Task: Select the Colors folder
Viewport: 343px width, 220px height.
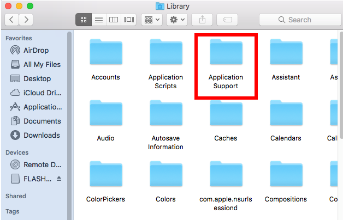Action: point(166,182)
